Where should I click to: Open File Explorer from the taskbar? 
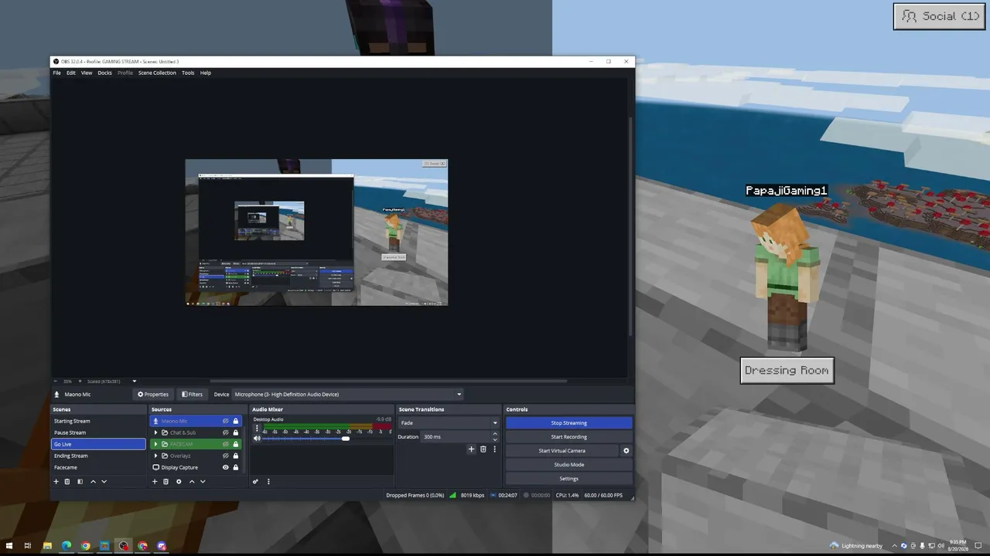pyautogui.click(x=47, y=546)
